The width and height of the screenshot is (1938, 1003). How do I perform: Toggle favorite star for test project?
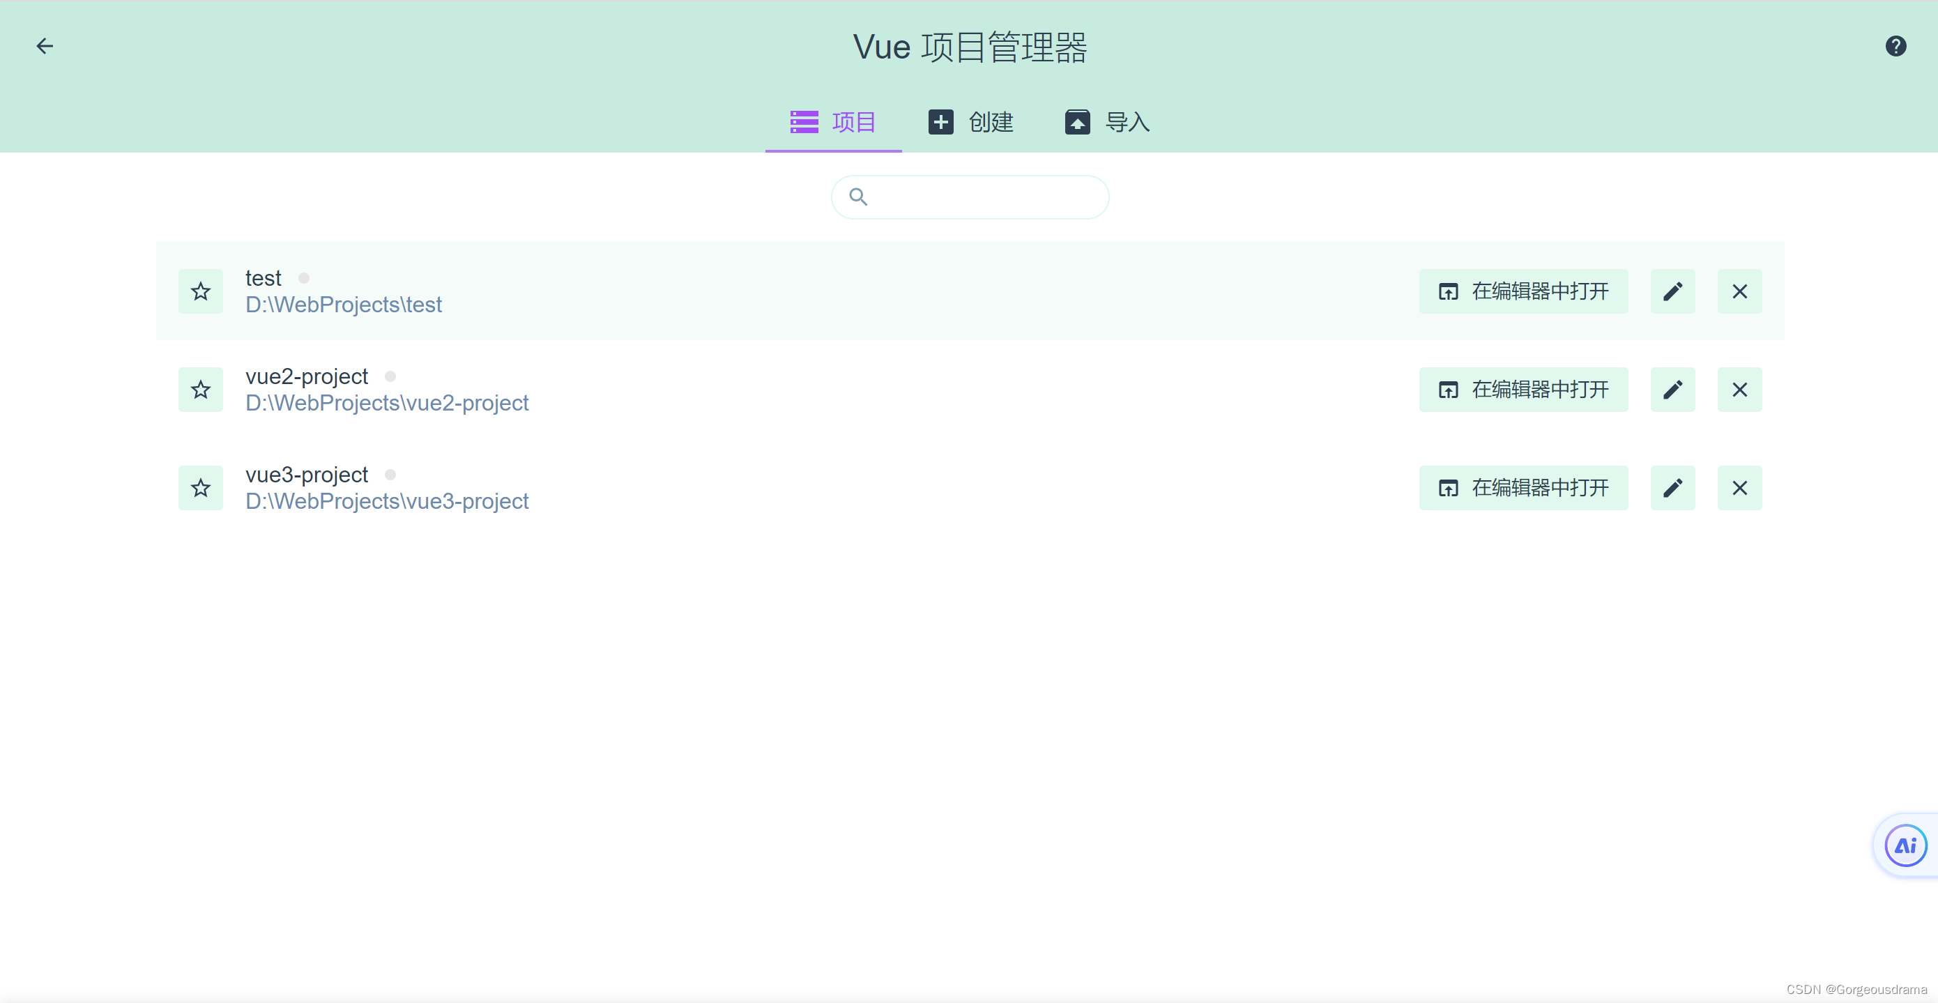[x=200, y=291]
